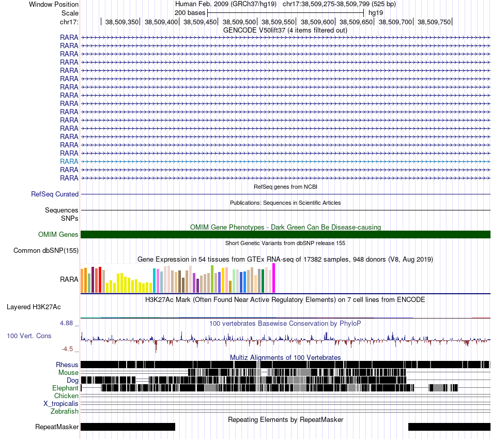Click the 'hg19' label beside the scale bar

(x=376, y=13)
